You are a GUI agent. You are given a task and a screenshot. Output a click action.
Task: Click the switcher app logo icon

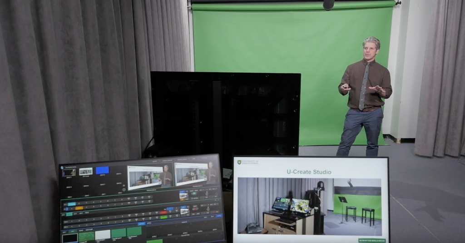coord(63,167)
